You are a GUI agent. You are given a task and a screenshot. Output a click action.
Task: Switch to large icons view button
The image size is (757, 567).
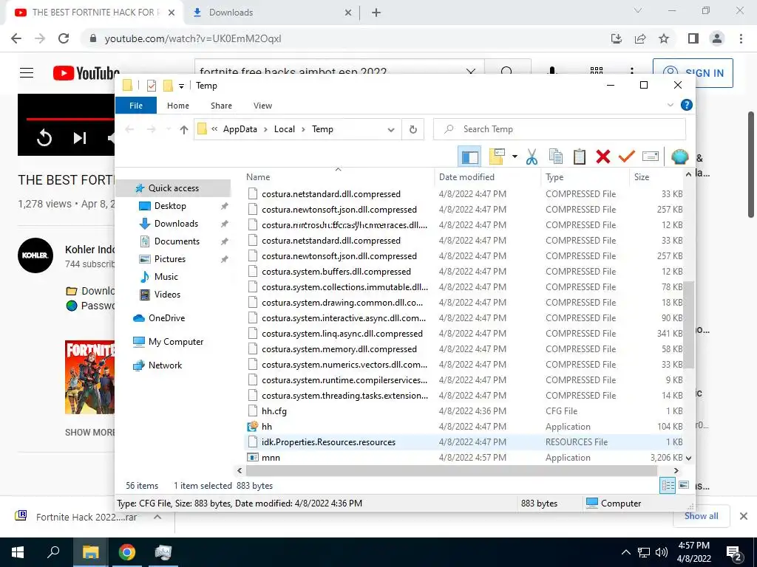click(x=684, y=485)
